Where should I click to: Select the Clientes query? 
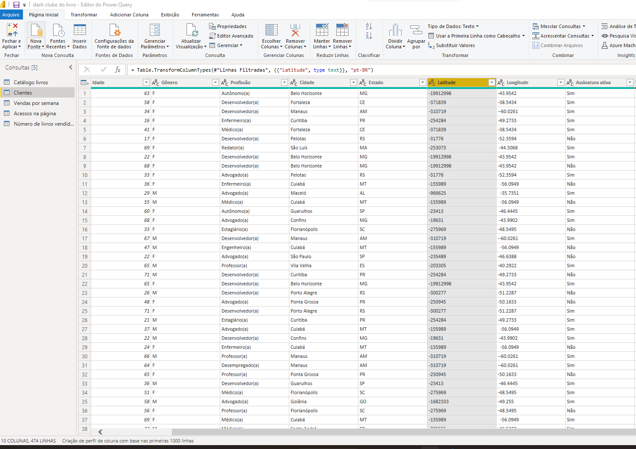point(38,93)
